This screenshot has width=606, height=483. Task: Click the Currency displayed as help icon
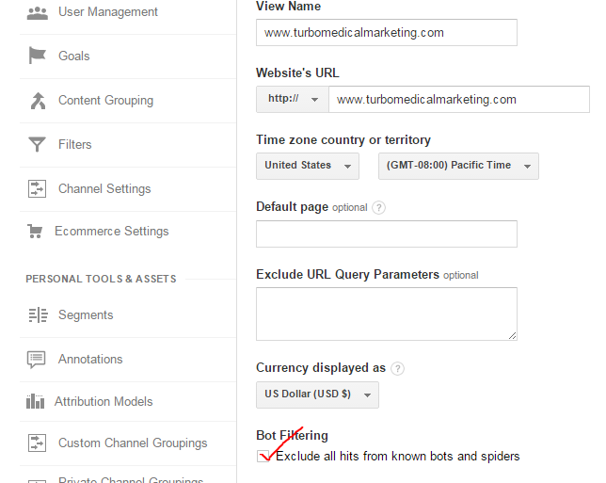pyautogui.click(x=398, y=368)
